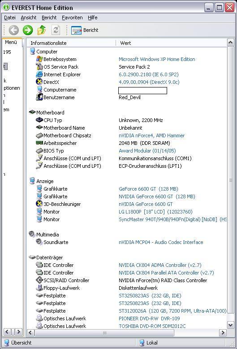Open the Favoriten menu
Image resolution: width=237 pixels, height=349 pixels.
click(72, 17)
